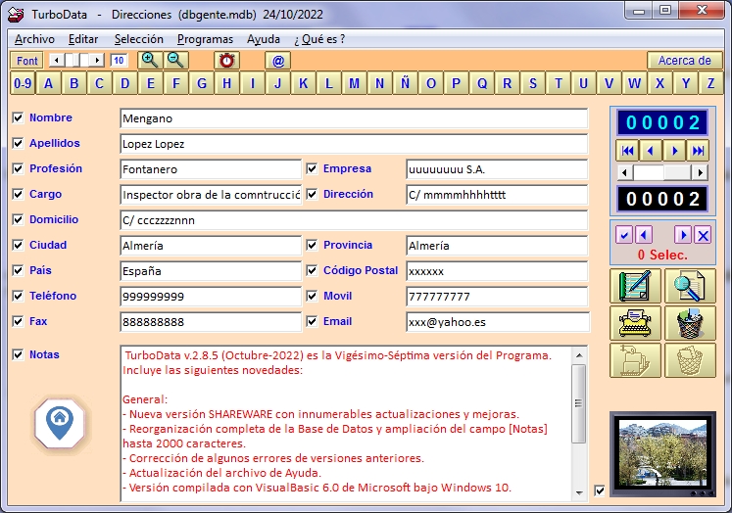This screenshot has height=513, width=732.
Task: Toggle the Empresa field checkbox
Action: 312,169
